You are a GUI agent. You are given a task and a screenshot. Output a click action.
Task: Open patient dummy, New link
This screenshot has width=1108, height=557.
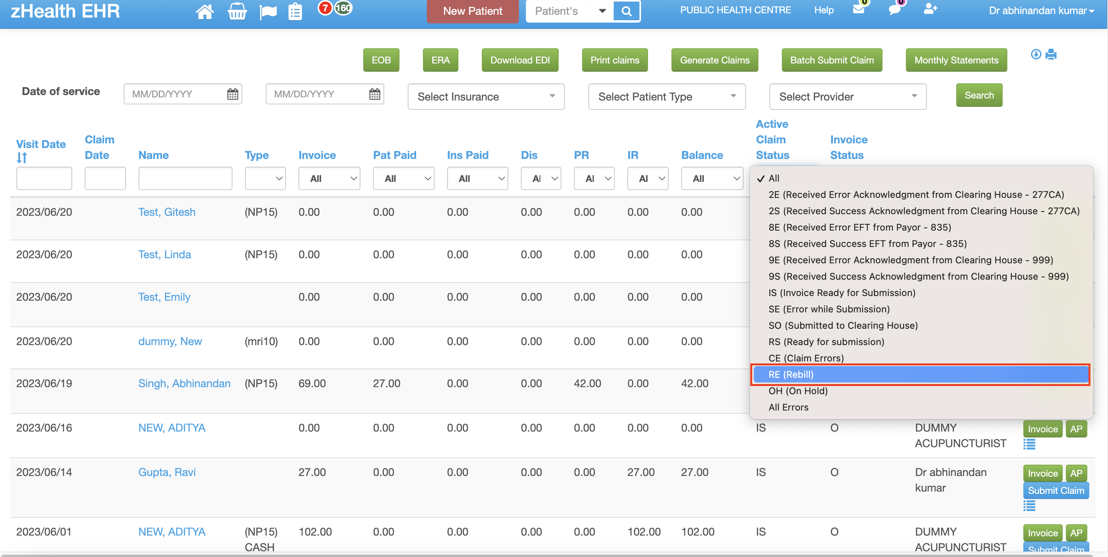[x=170, y=342]
